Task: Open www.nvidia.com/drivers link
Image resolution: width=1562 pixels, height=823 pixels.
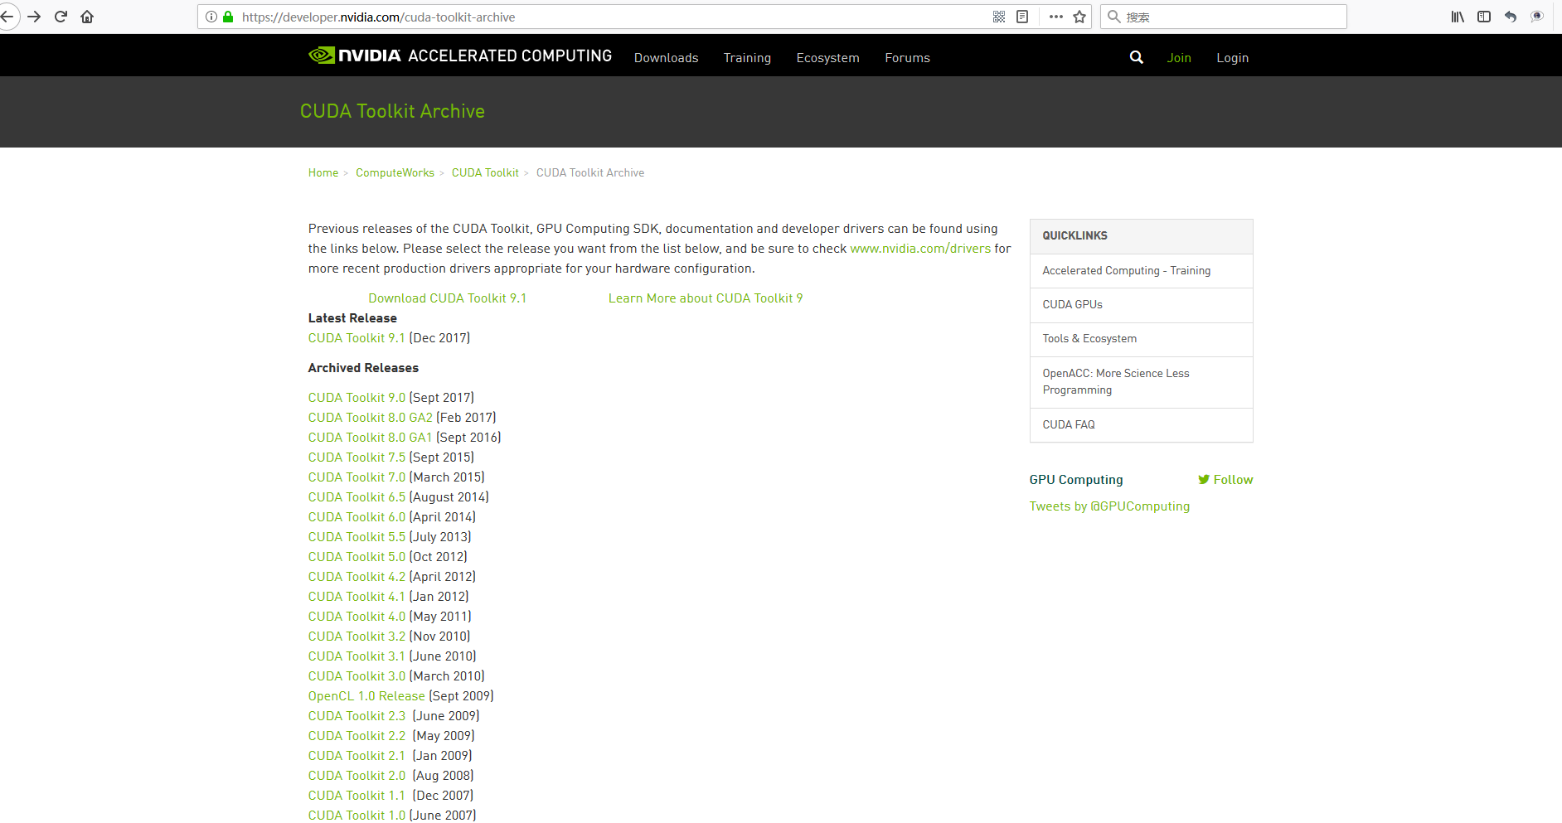Action: [920, 249]
